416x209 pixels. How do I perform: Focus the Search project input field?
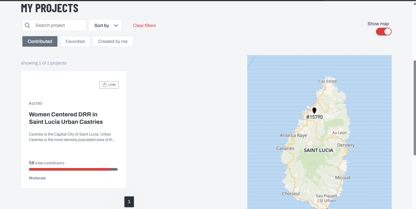(x=54, y=25)
